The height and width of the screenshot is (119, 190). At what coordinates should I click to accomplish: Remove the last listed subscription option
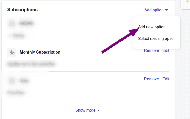[x=151, y=79]
